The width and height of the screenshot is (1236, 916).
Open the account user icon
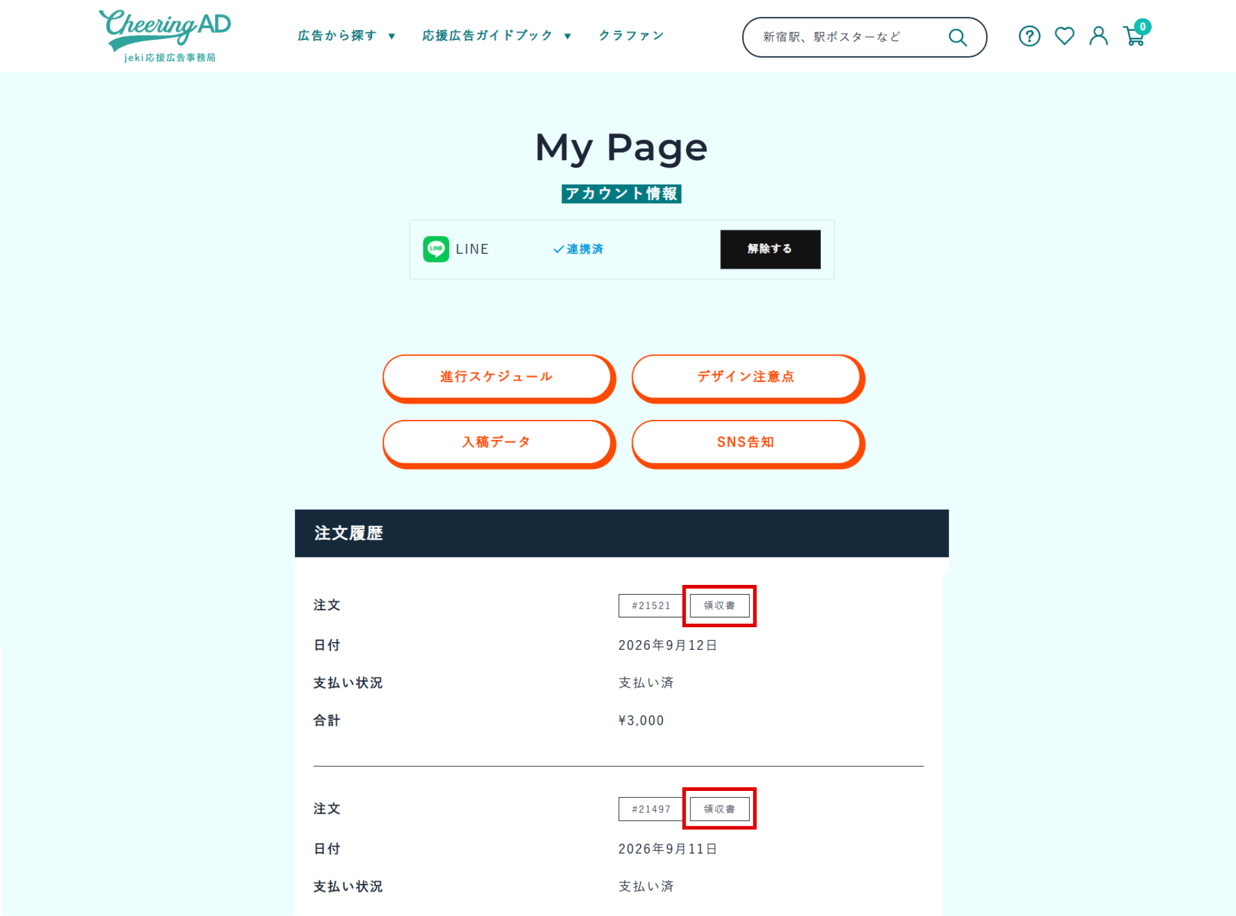1098,36
